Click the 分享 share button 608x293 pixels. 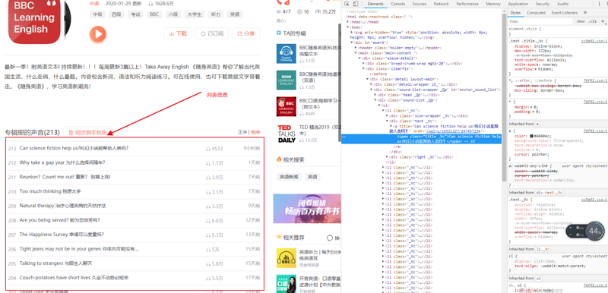[245, 33]
